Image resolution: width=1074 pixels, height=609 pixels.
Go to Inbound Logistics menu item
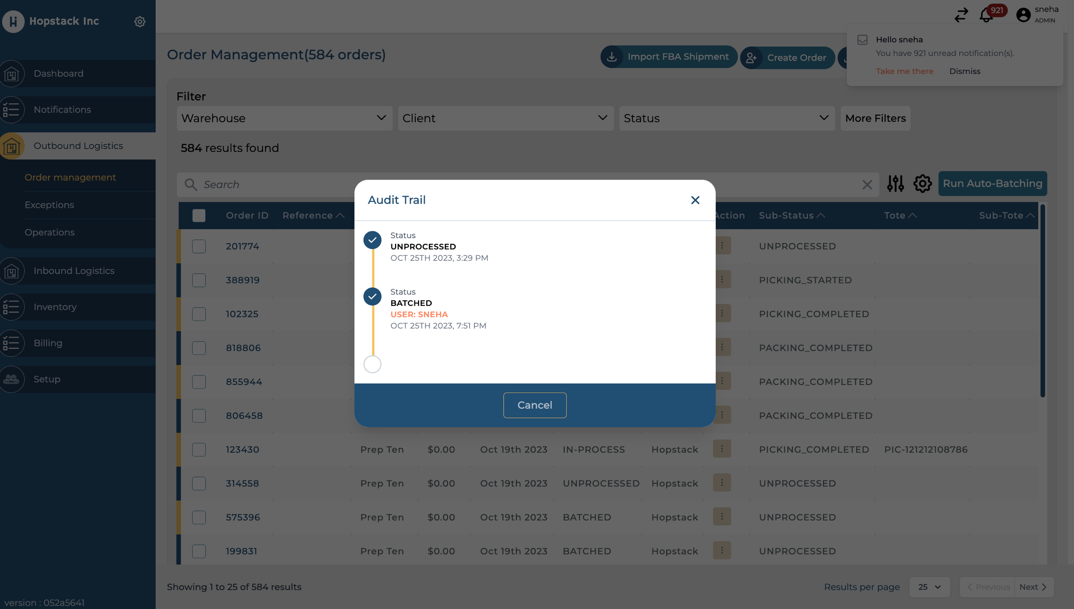(74, 271)
